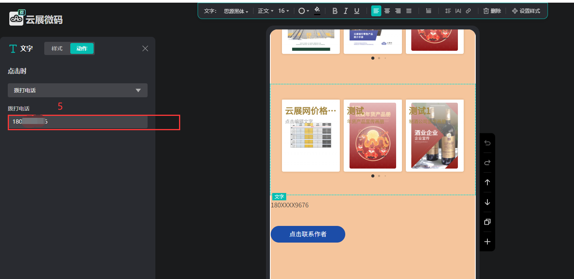Apply italic to selected text

click(346, 11)
